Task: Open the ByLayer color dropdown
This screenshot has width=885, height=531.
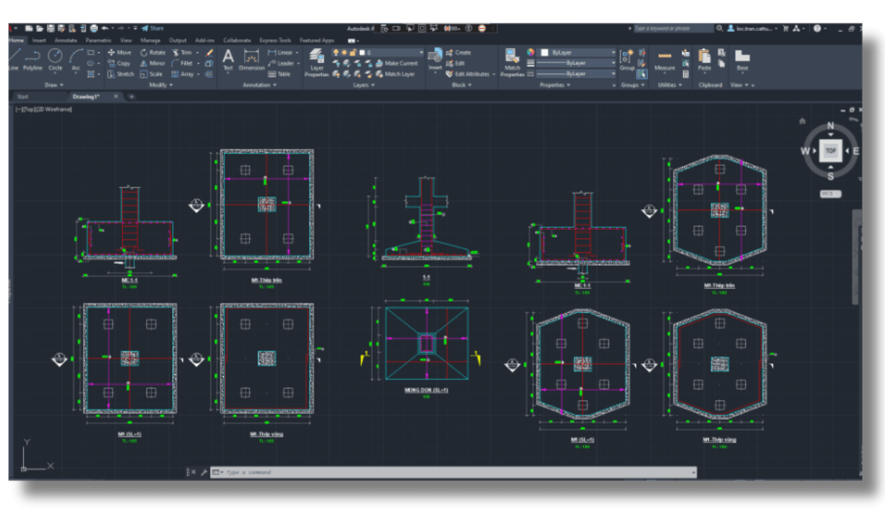Action: 578,52
